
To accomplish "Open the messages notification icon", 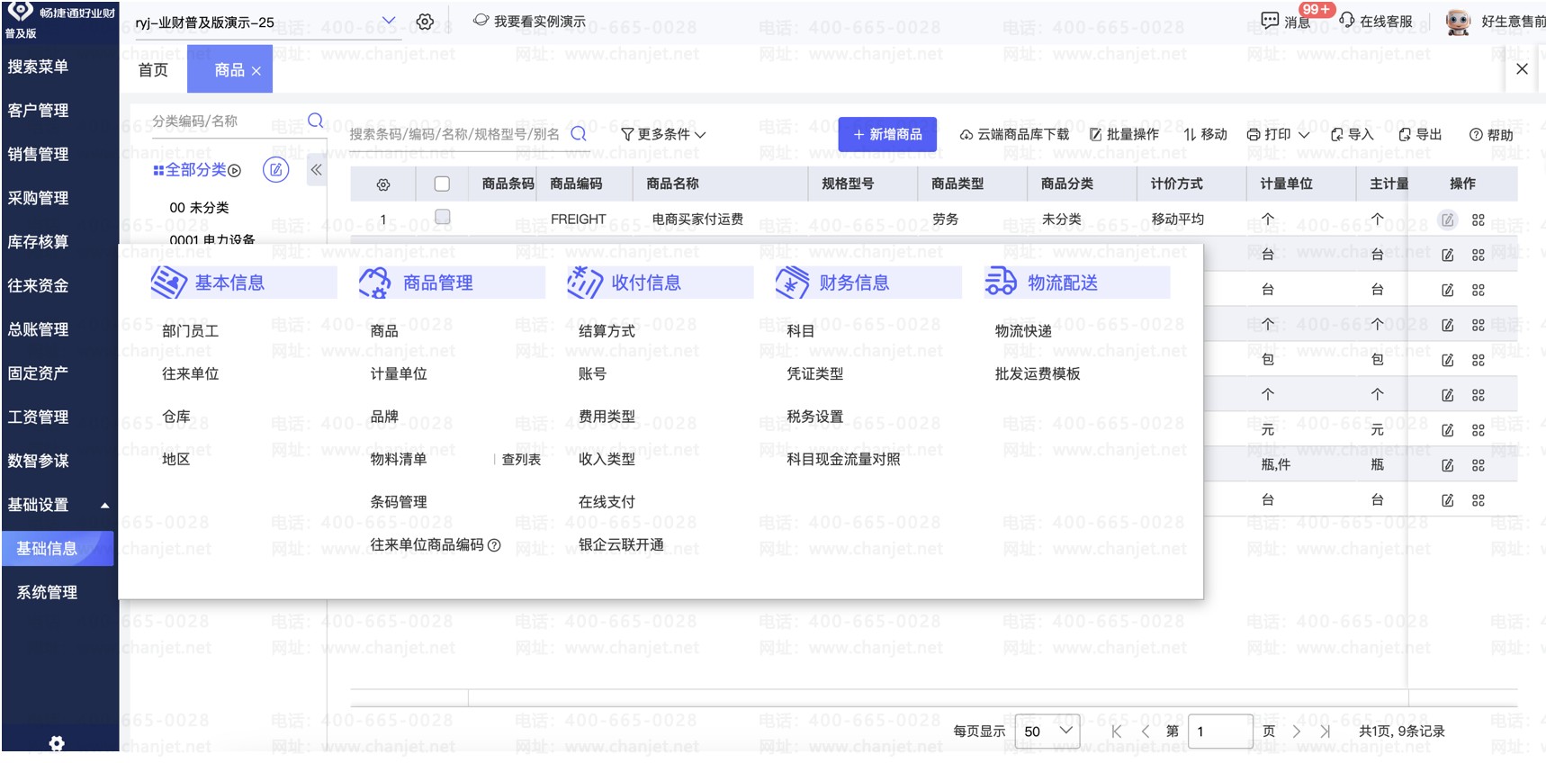I will point(1270,21).
